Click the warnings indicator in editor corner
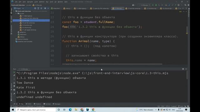This screenshot has width=200, height=112. click(x=181, y=12)
